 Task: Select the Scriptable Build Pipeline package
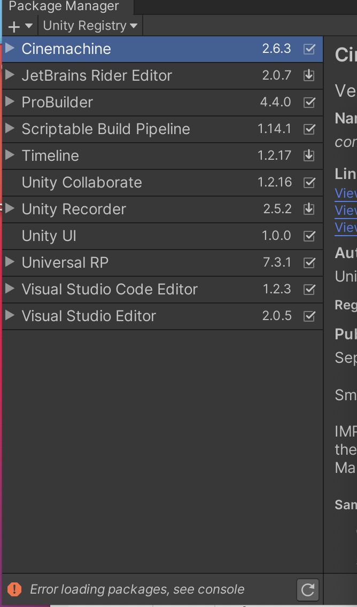[x=162, y=129]
